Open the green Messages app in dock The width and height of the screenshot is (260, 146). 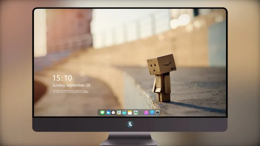pyautogui.click(x=102, y=113)
